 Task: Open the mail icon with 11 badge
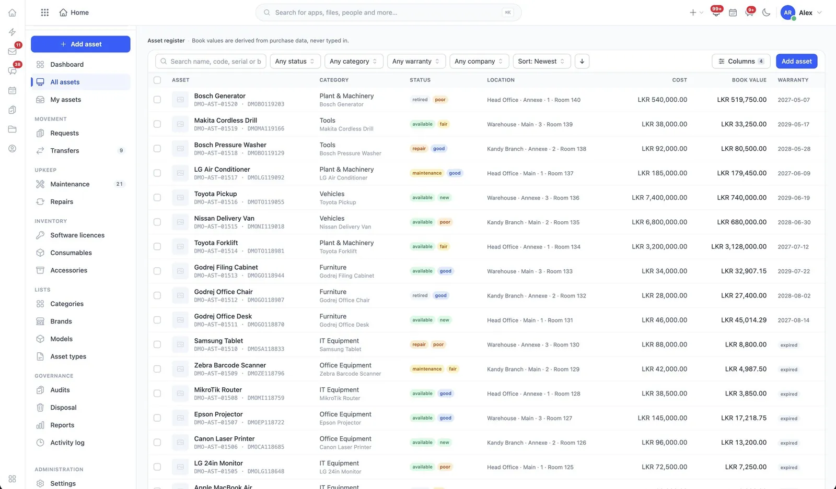click(12, 51)
